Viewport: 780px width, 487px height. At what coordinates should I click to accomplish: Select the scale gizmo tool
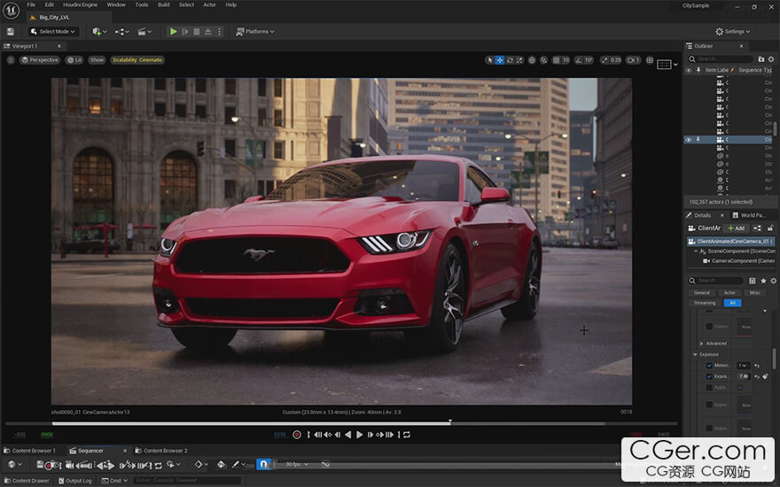pos(519,60)
